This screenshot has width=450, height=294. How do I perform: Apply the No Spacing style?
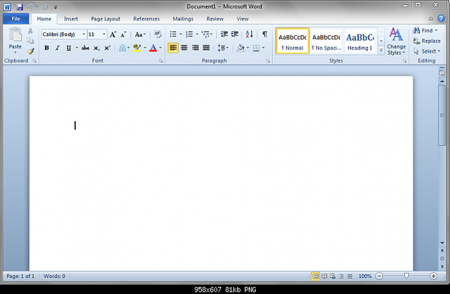[x=326, y=41]
